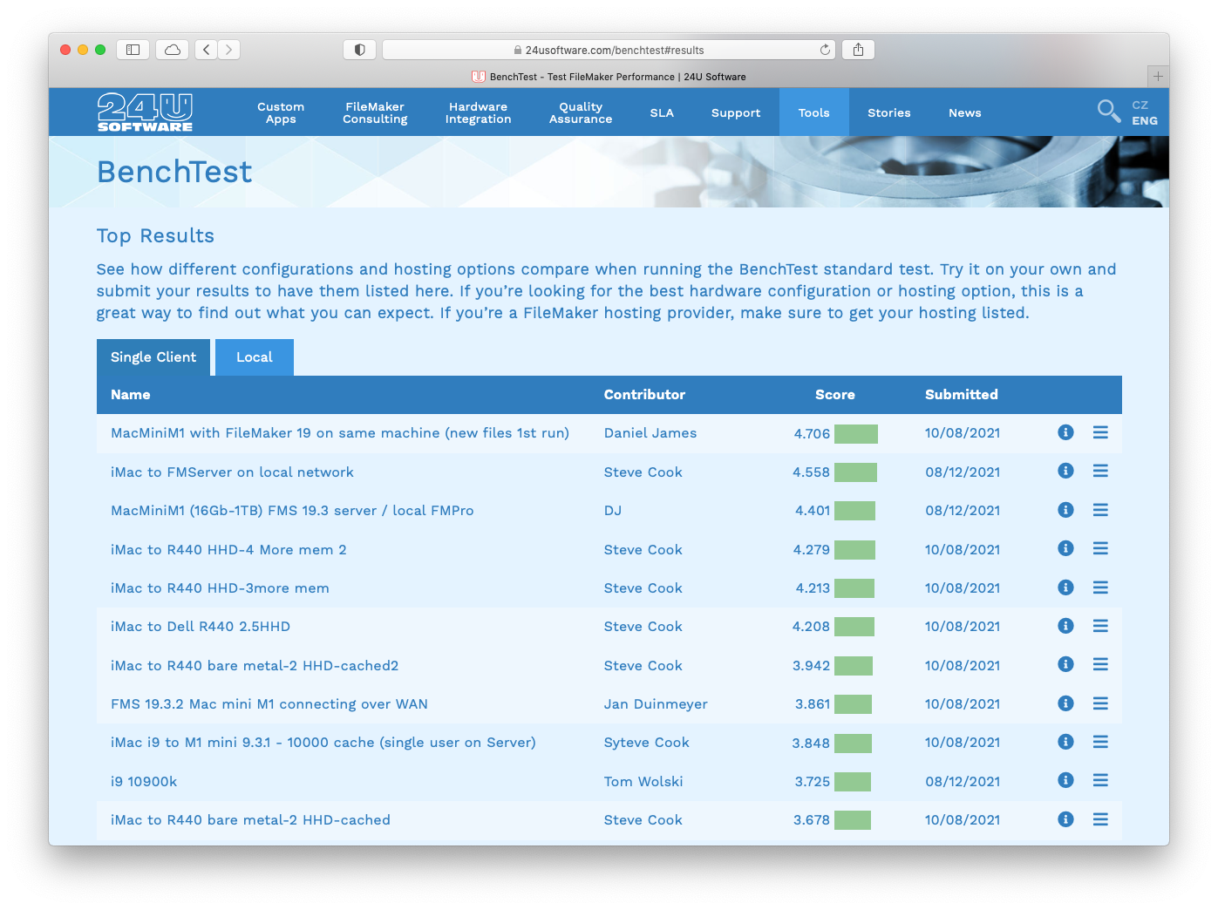Show info for iMac to R440 HHD-4 More mem 2

1065,548
